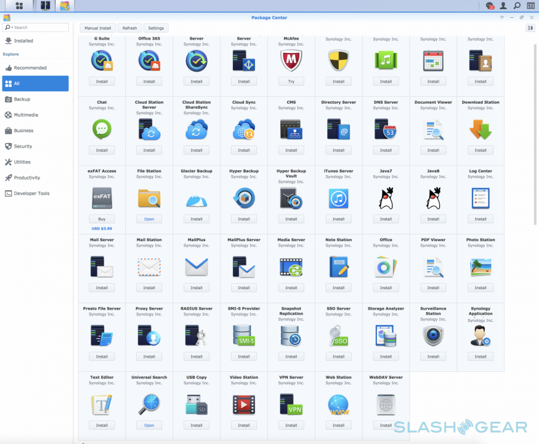The height and width of the screenshot is (444, 539).
Task: Open Package Center Settings
Action: pos(156,28)
